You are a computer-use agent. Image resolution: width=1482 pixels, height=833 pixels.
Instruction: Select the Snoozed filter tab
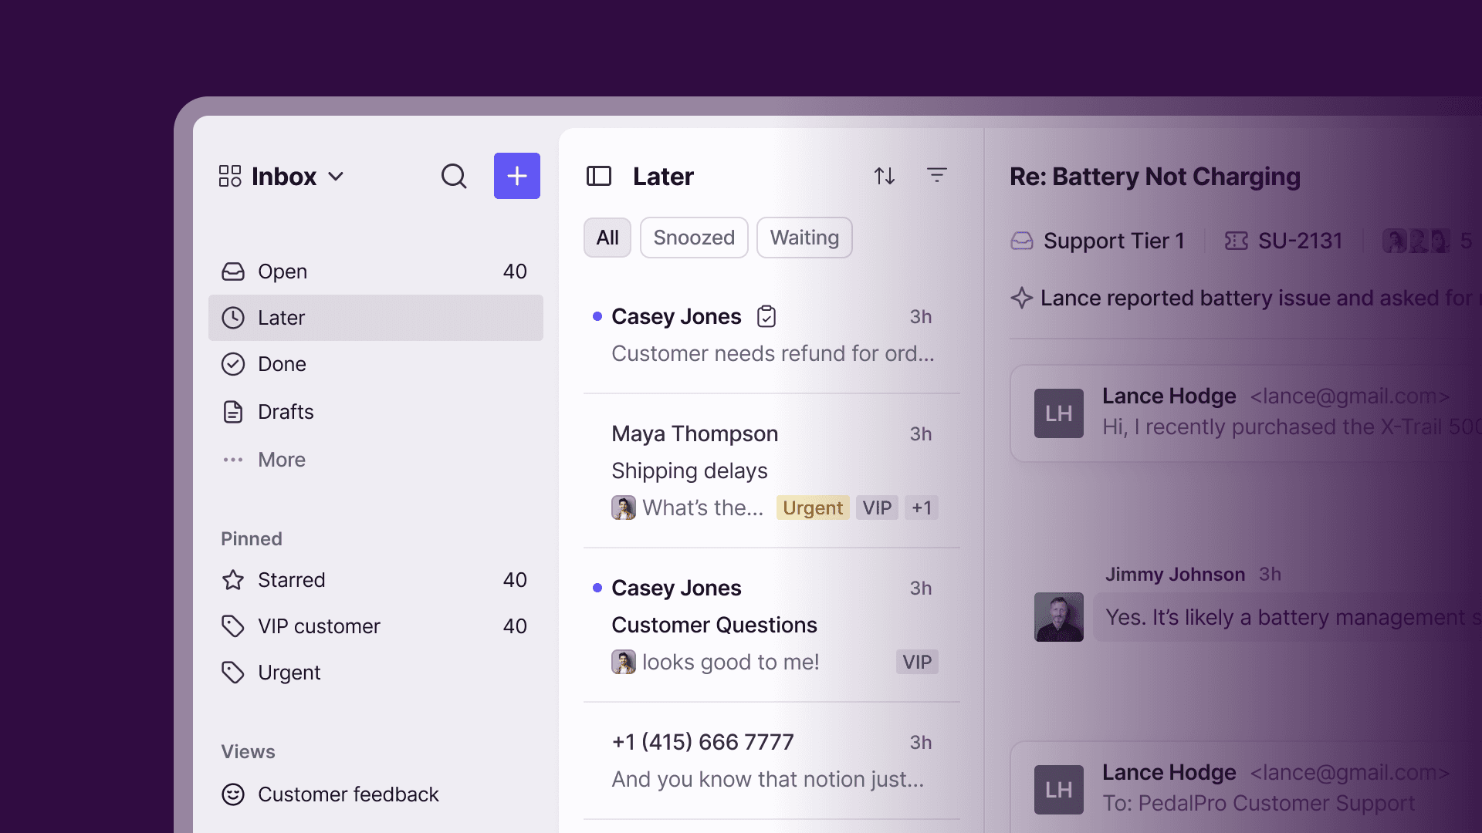[x=694, y=238]
